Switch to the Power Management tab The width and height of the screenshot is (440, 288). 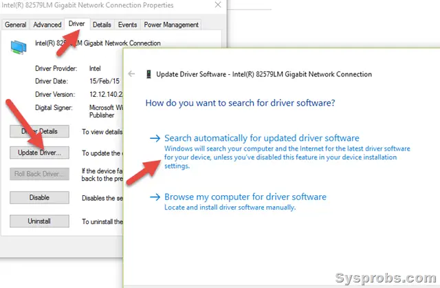coord(171,25)
